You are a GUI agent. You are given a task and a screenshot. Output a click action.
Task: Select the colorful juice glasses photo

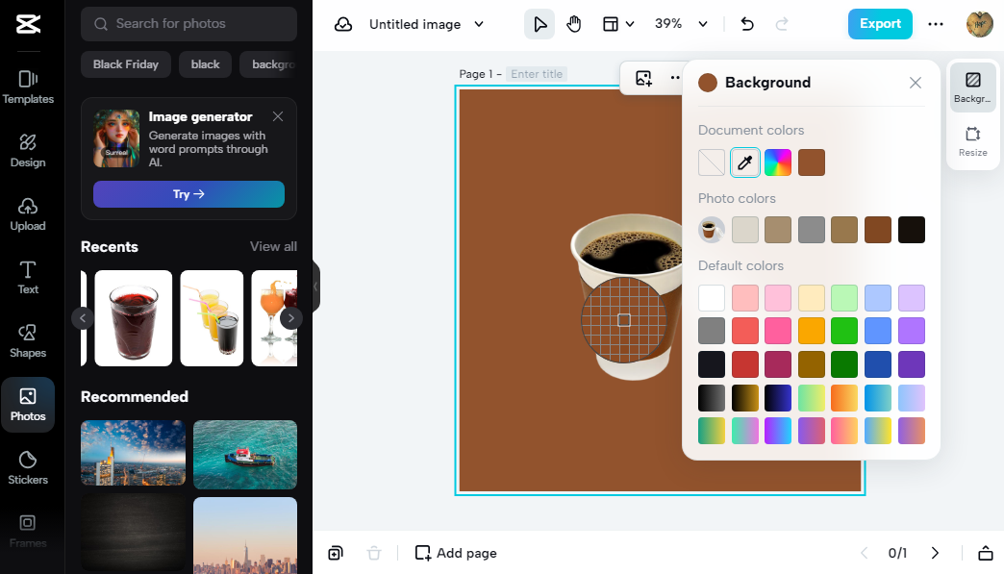click(212, 318)
